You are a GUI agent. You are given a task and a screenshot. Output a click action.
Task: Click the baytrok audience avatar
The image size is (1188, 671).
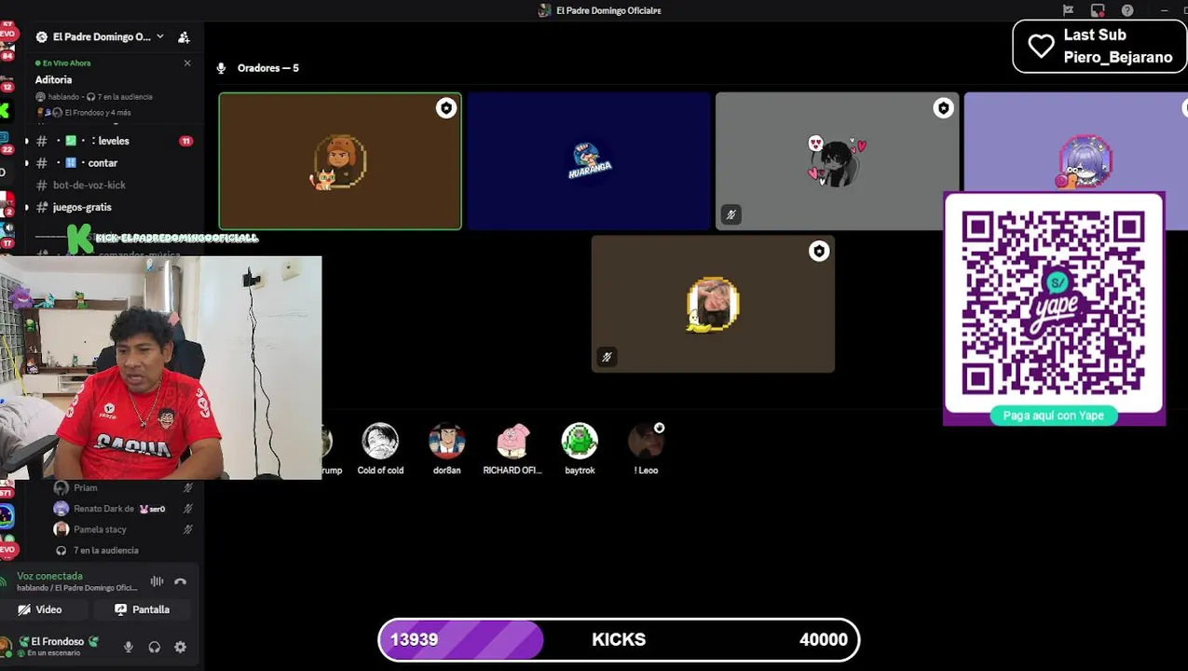[x=580, y=441]
